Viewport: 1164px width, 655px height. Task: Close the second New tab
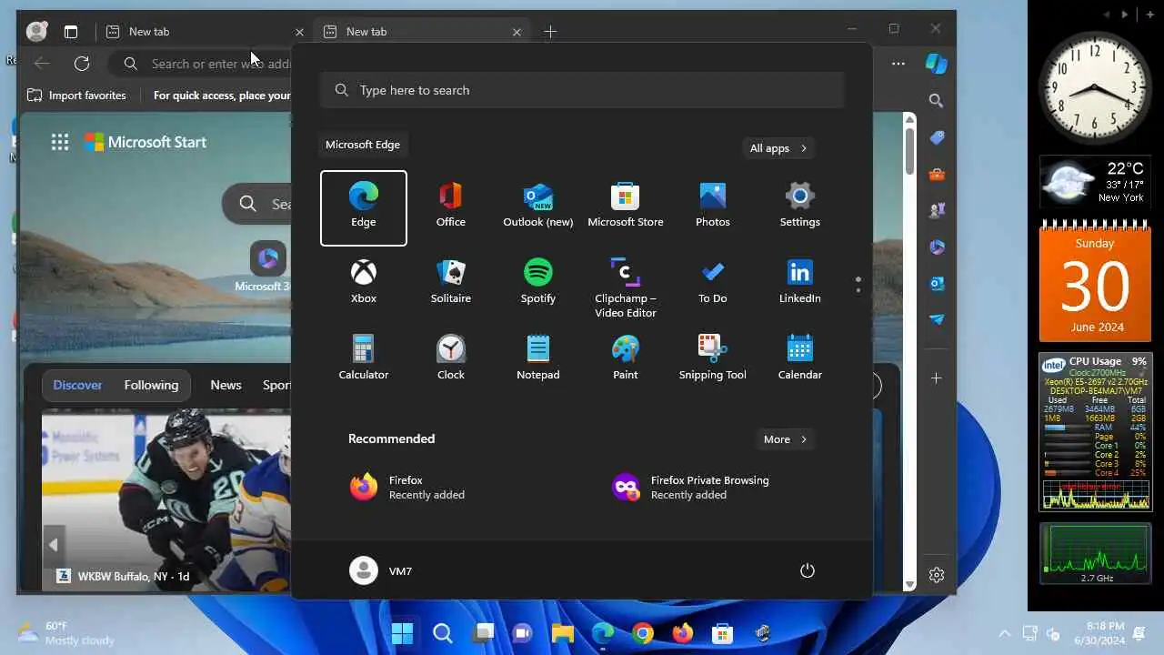(517, 32)
